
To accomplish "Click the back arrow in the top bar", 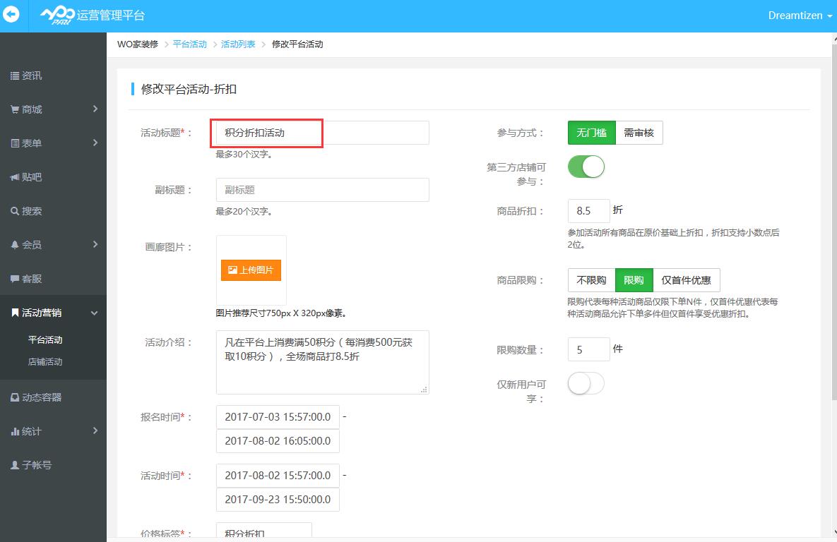I will (11, 15).
